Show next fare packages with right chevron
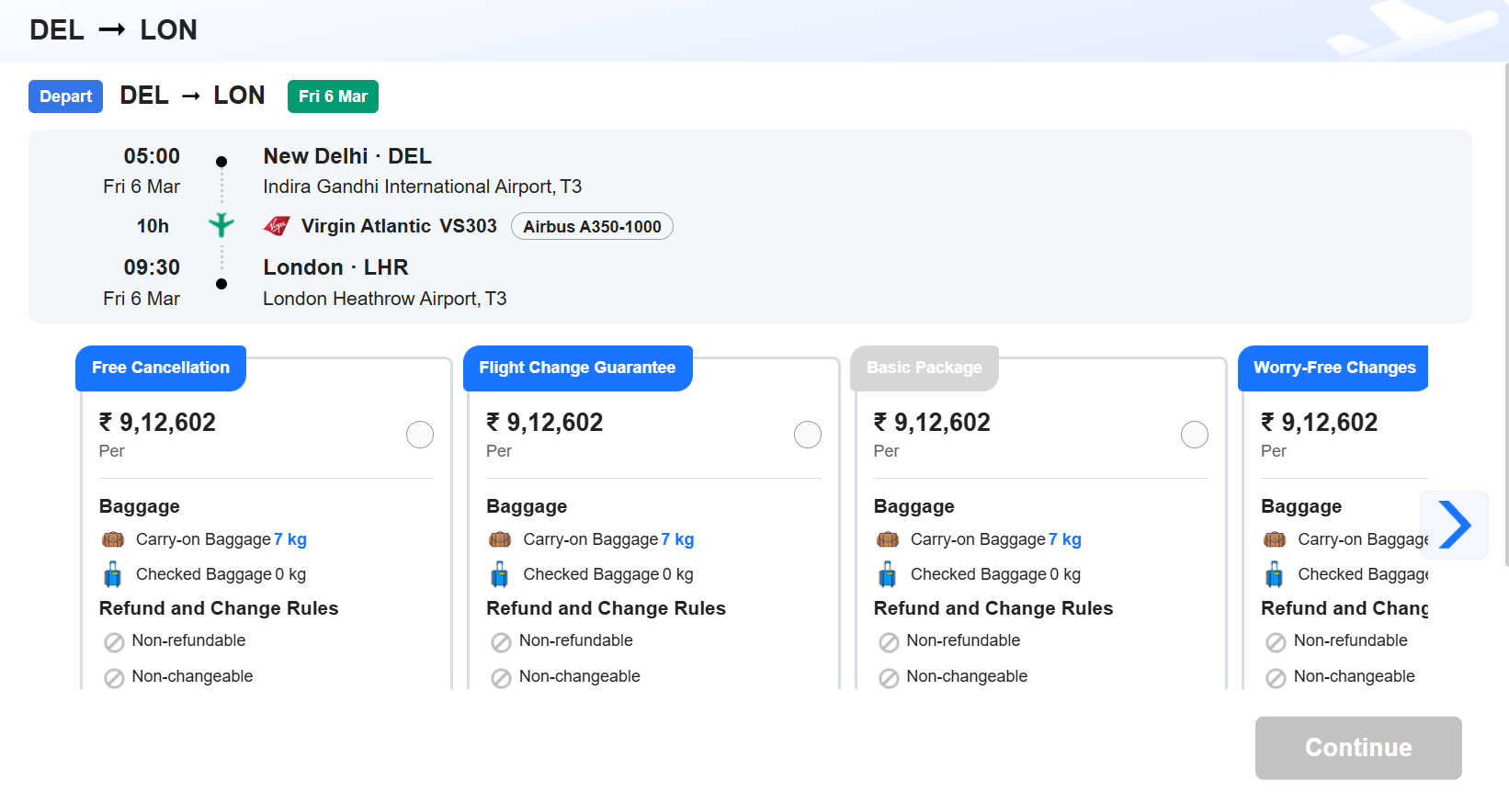 click(1454, 526)
